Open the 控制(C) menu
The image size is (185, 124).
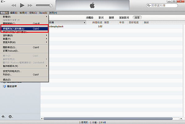tap(33, 13)
